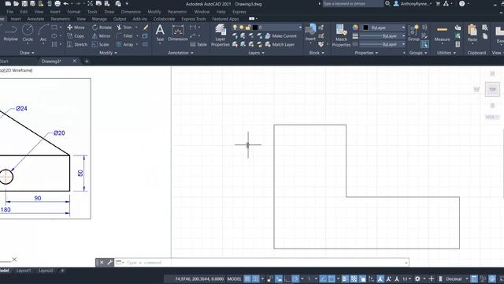Click the Copy tool in Modify panel
Viewport: 504px width, 284px height.
[76, 36]
